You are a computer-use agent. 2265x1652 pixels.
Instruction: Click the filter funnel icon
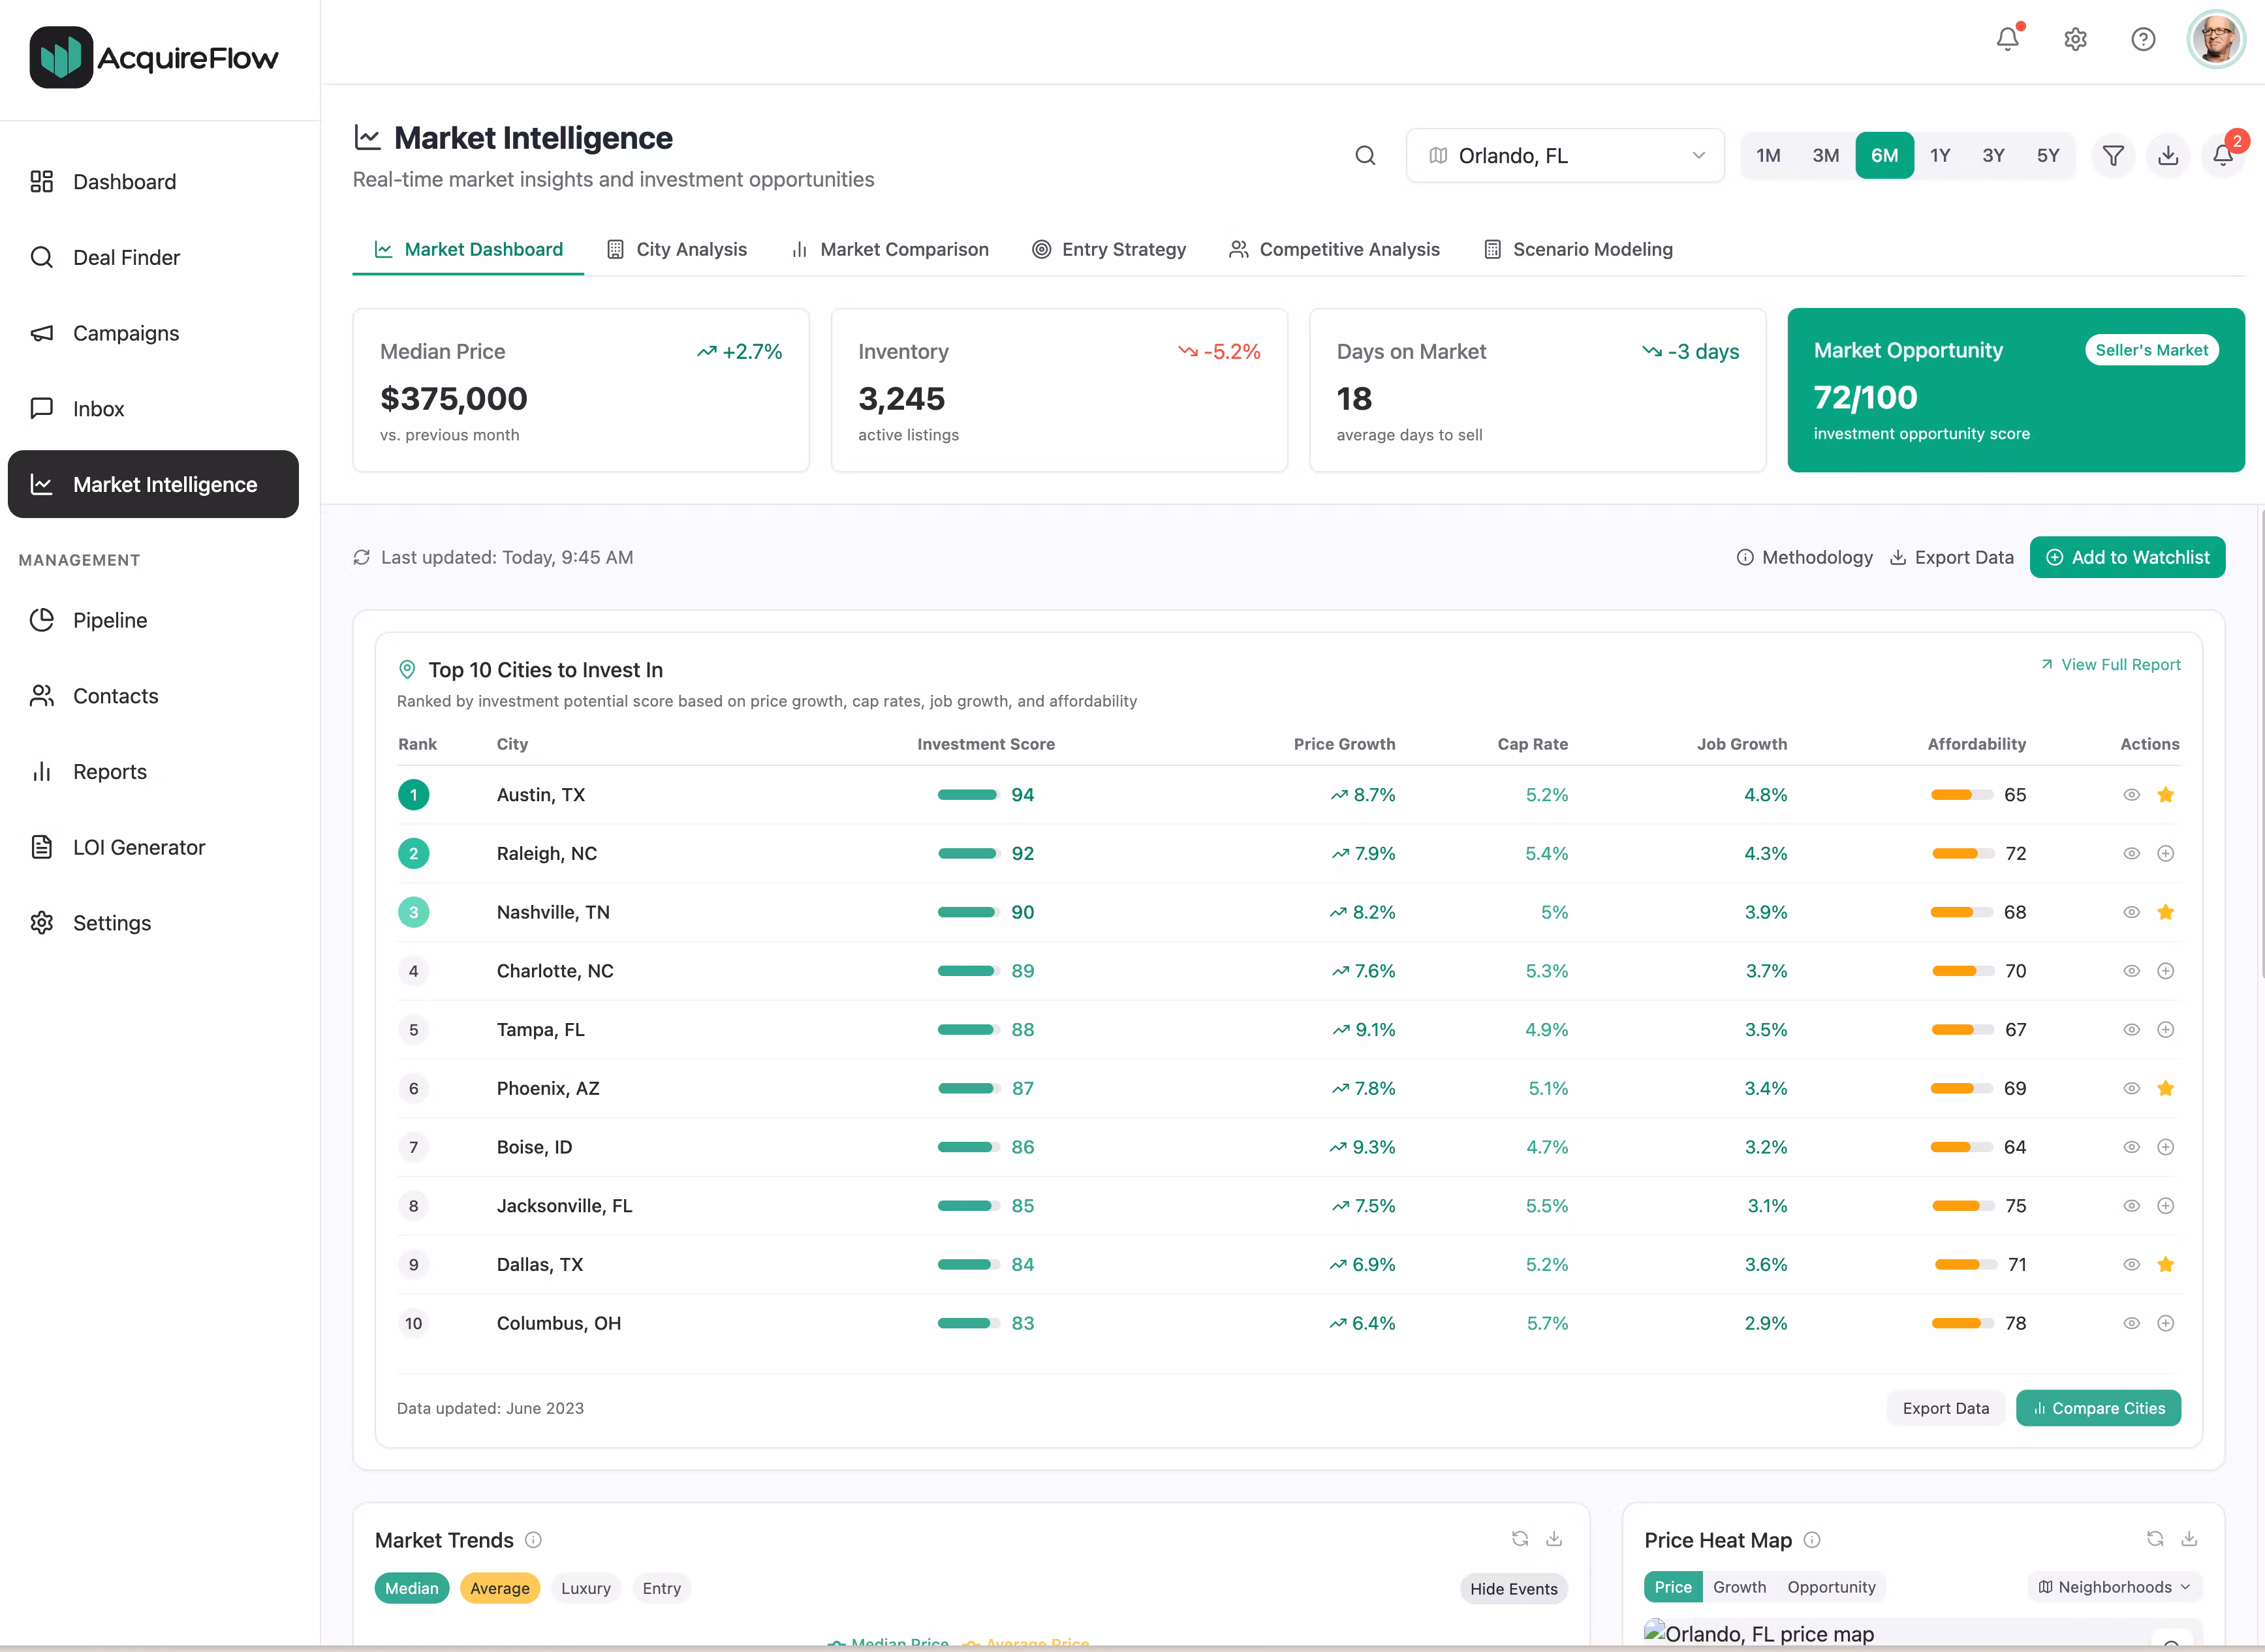[2113, 155]
